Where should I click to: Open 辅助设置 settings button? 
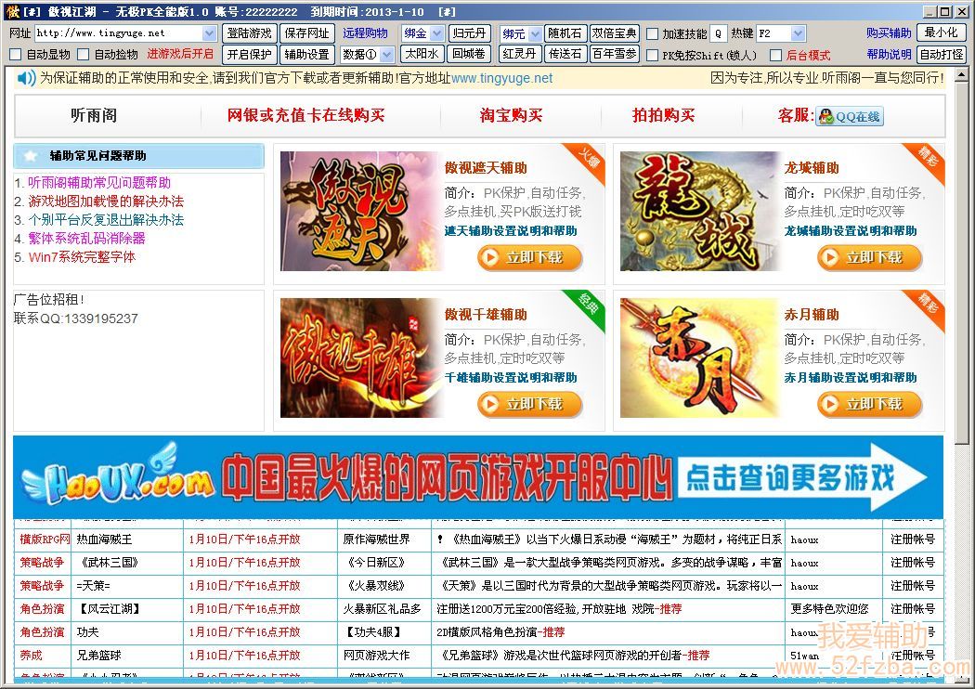coord(307,55)
